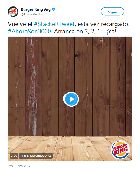140x170 pixels.
Task: Open the tweet options chevron menu
Action: point(130,12)
